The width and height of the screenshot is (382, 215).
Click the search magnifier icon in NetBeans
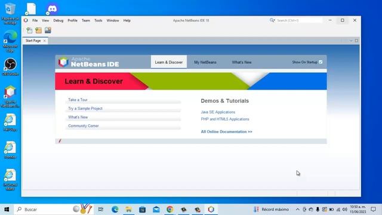point(272,20)
